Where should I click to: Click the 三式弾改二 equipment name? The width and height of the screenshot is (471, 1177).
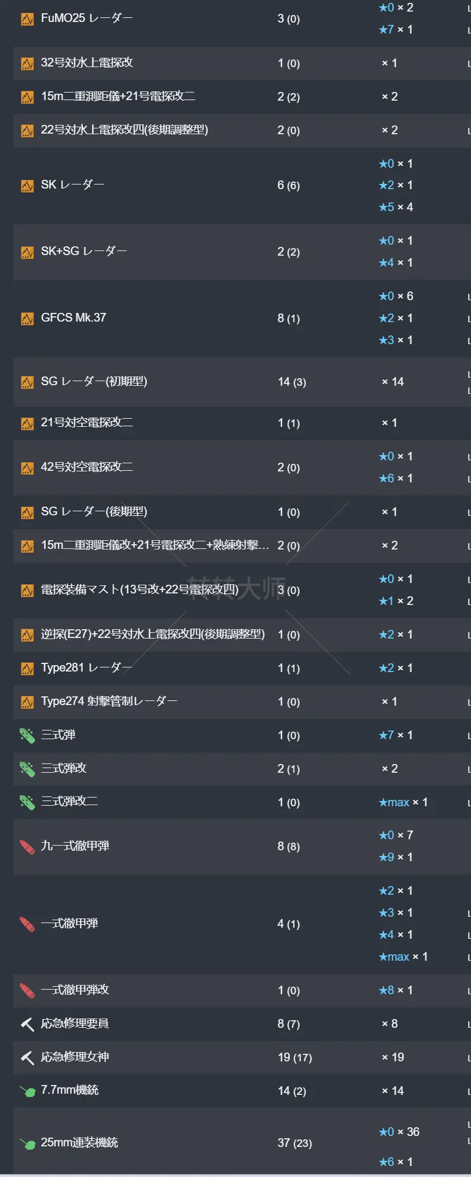68,802
